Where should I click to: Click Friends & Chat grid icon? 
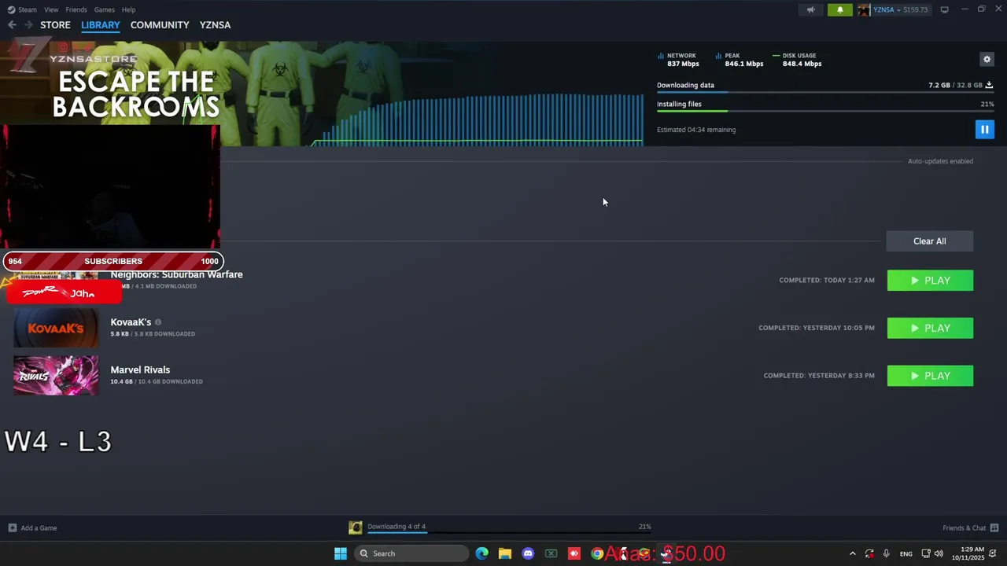coord(994,527)
